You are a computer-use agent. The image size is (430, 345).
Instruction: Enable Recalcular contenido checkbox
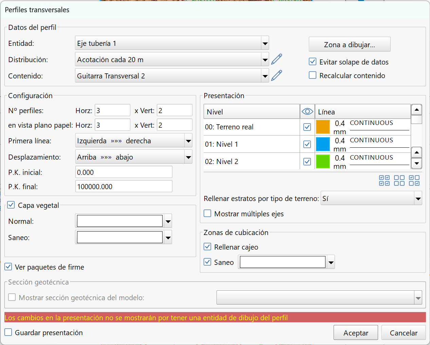tap(313, 75)
